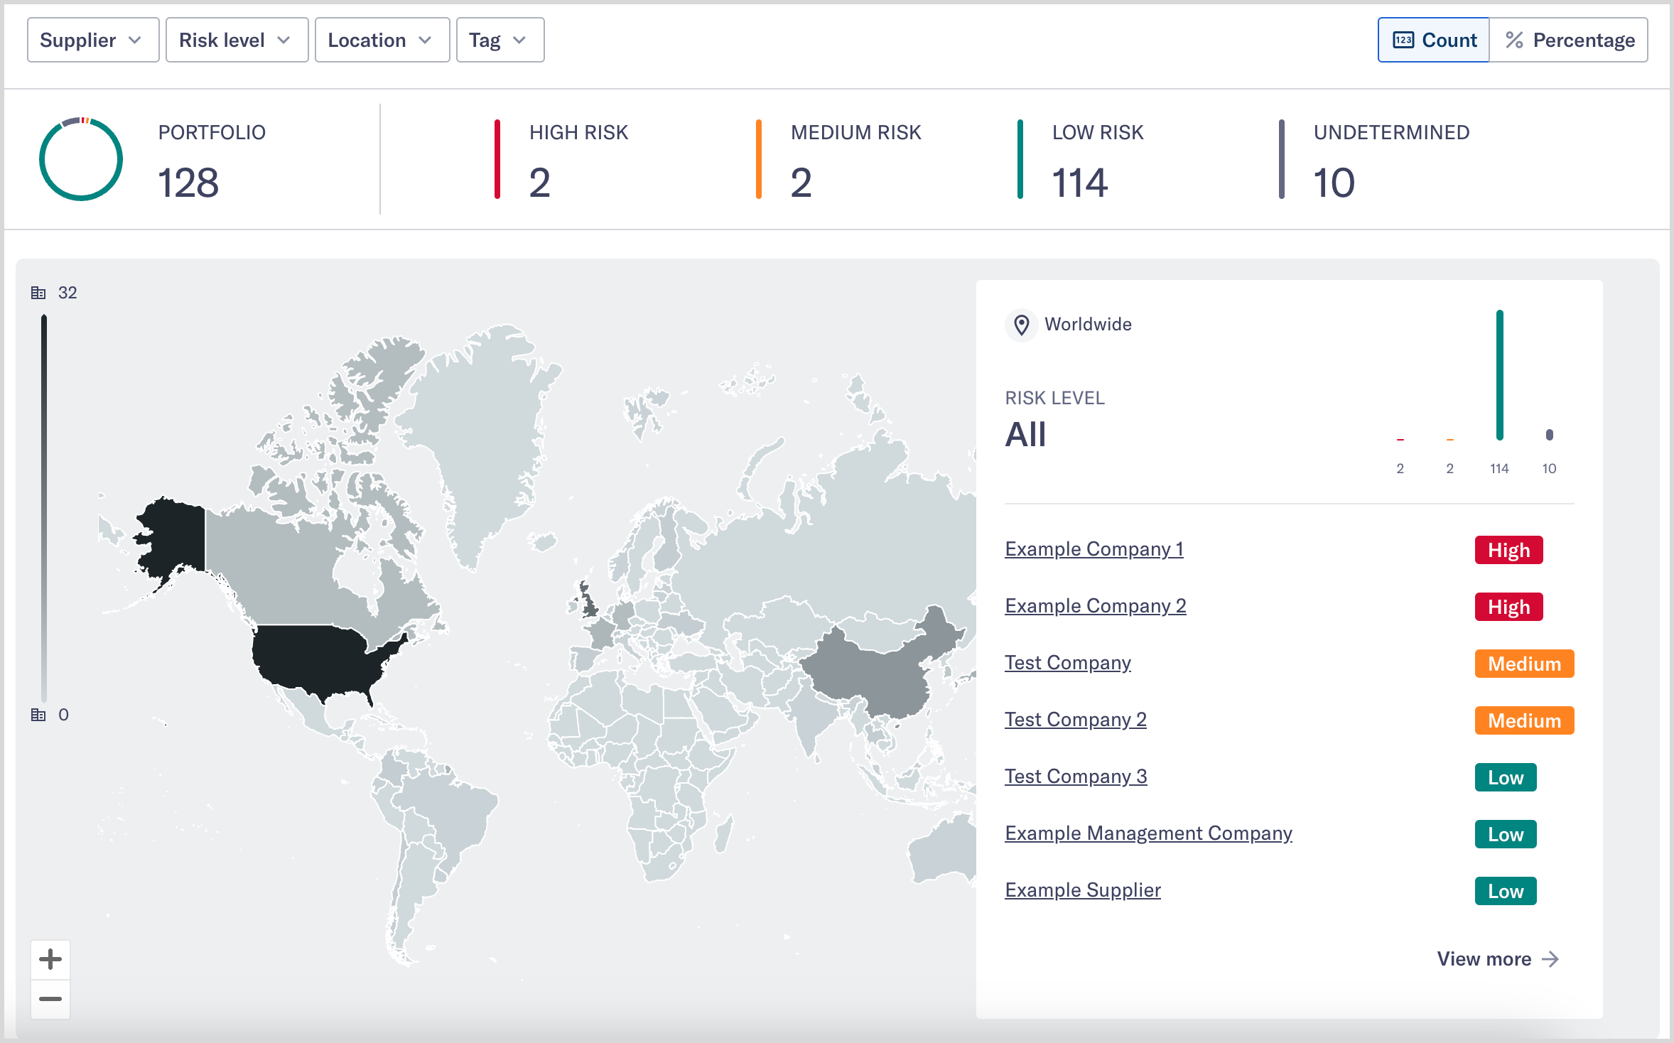Screen dimensions: 1674x1043
Task: Open the Supplier filter dropdown
Action: pos(92,40)
